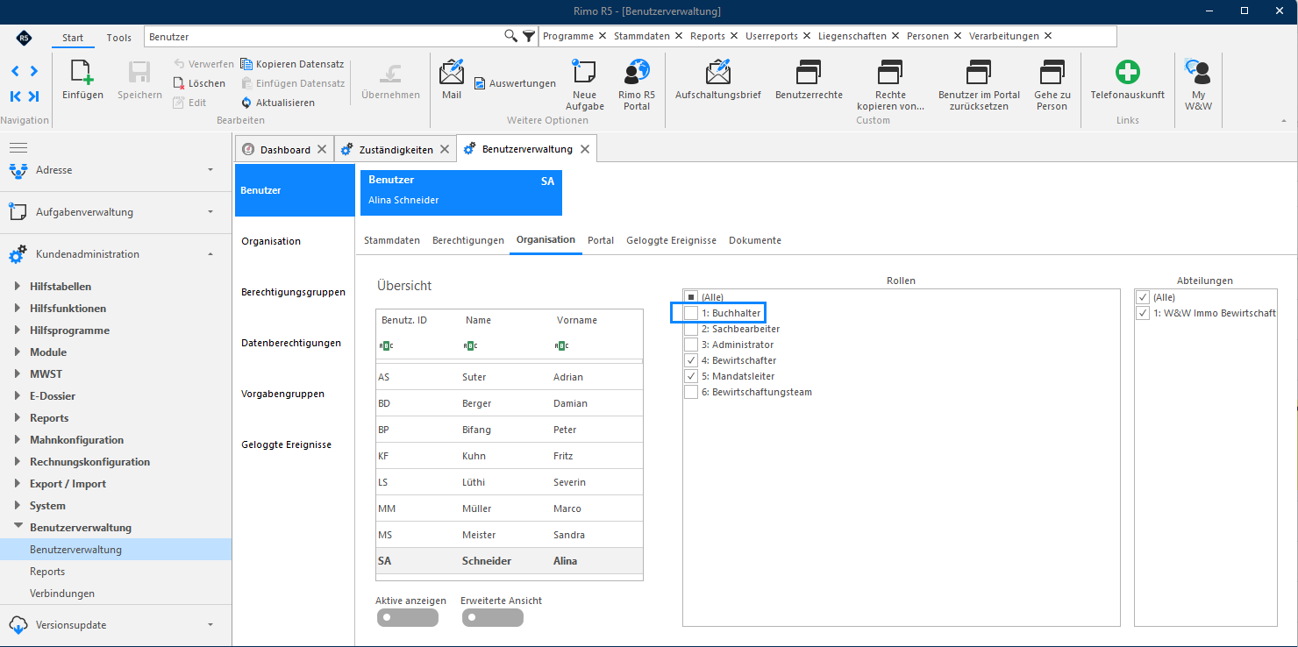Open Benutzerrechte from the ribbon
The height and width of the screenshot is (647, 1298).
(809, 79)
